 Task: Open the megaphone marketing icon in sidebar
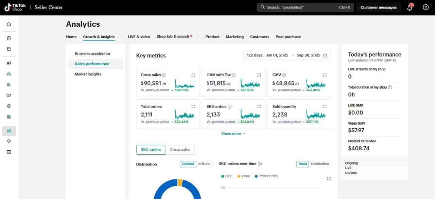point(9,63)
